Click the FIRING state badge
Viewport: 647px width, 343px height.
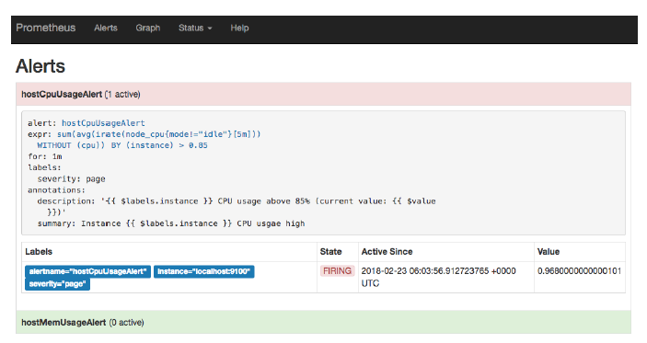click(x=337, y=271)
